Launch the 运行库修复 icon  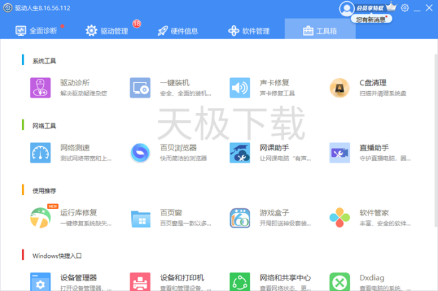40,218
